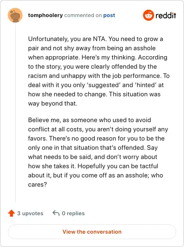Click 'View the conversation' button
The height and width of the screenshot is (247, 184).
tap(92, 232)
